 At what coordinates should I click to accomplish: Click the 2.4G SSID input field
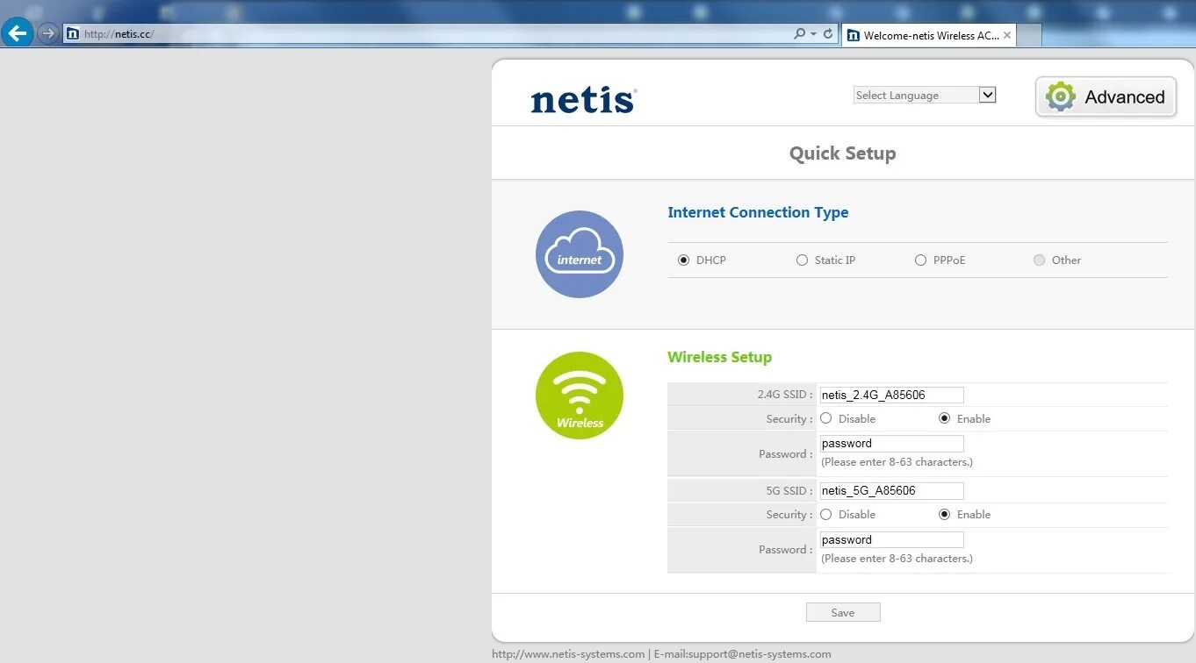click(x=891, y=395)
